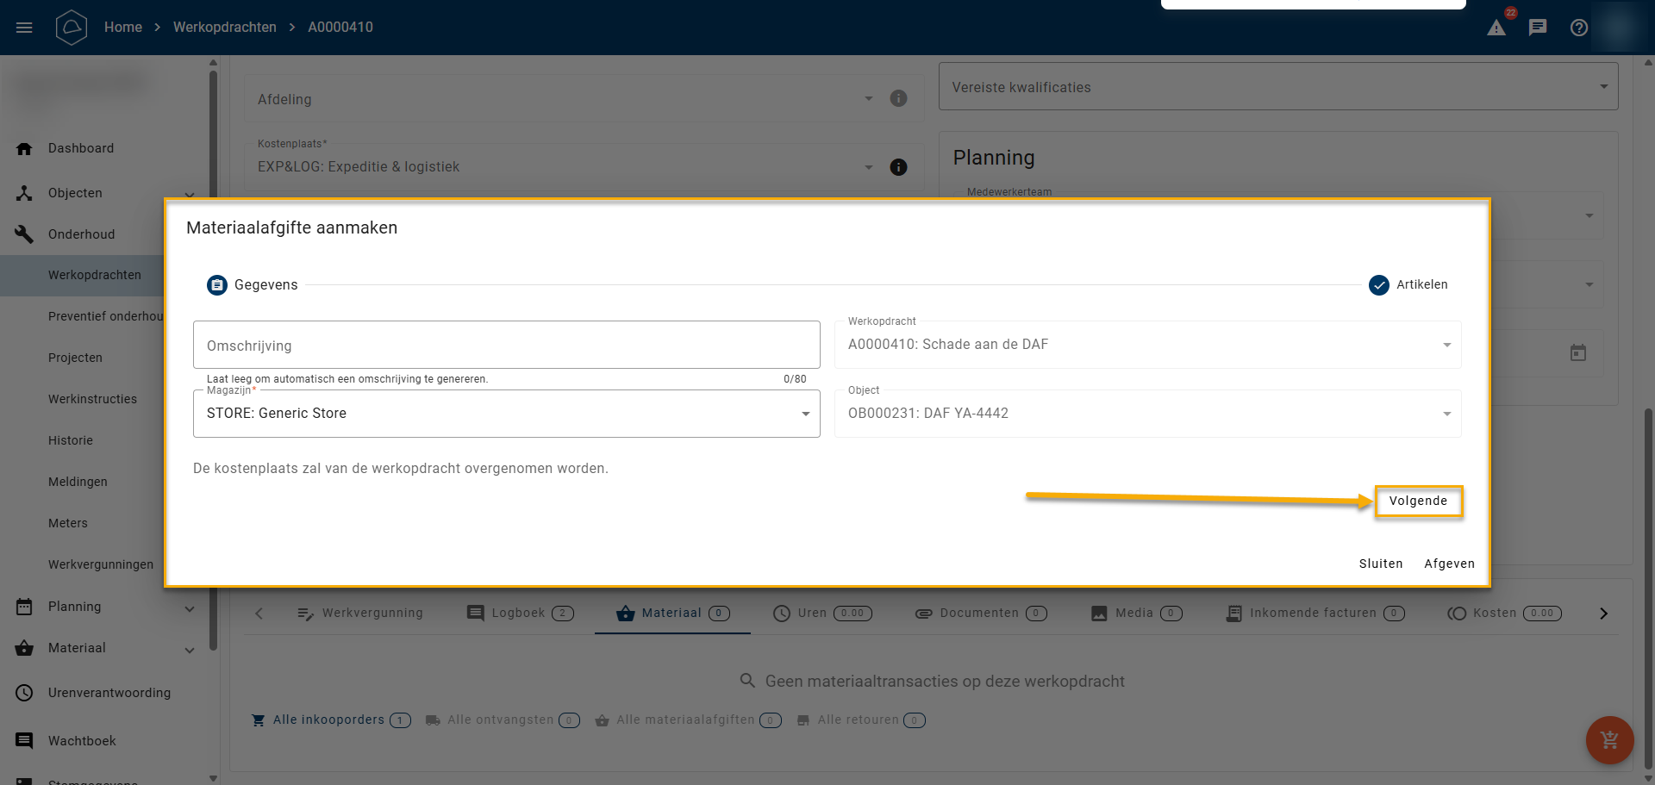Click the Kostenplaats info icon
Image resolution: width=1655 pixels, height=785 pixels.
click(898, 167)
